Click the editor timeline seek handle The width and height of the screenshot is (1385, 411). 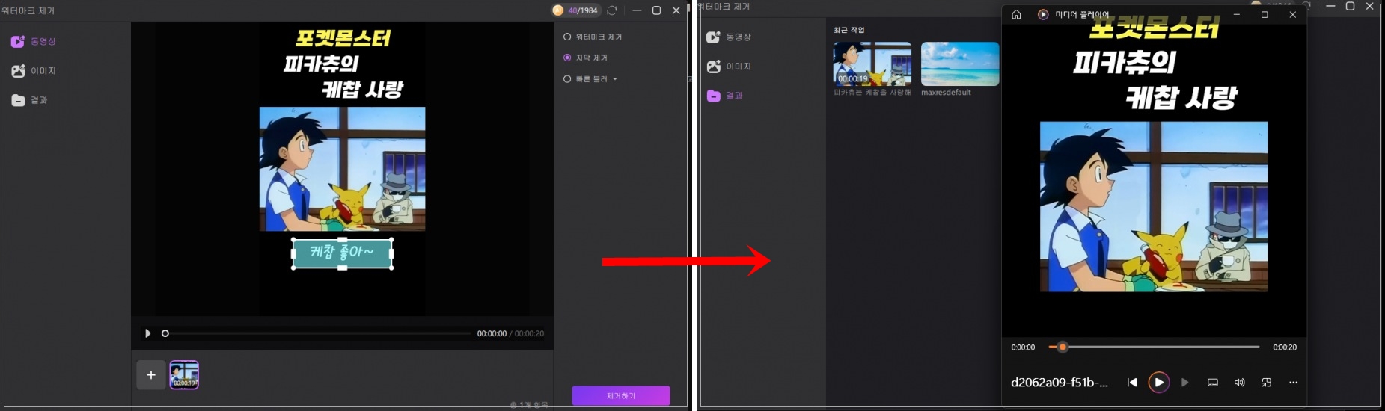165,333
